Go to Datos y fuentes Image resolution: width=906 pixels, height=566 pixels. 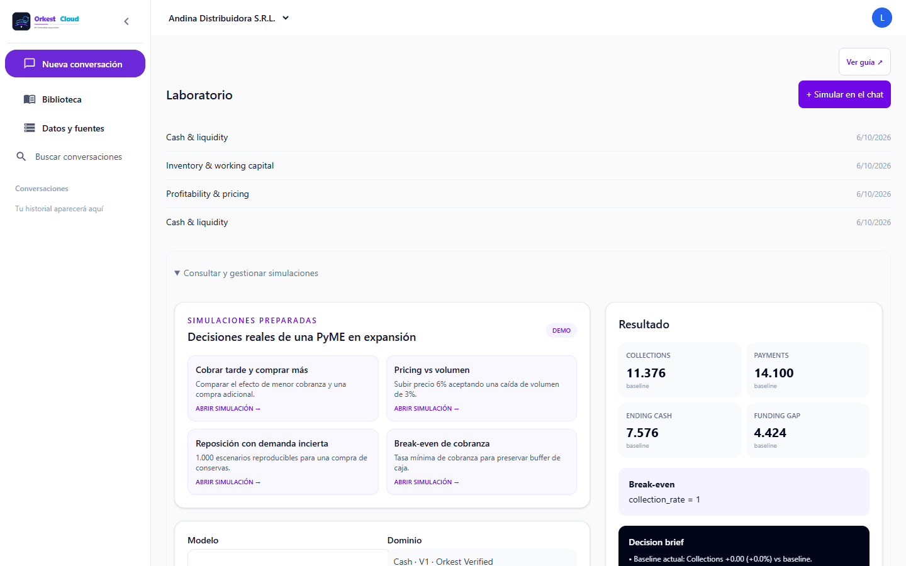[x=75, y=128]
